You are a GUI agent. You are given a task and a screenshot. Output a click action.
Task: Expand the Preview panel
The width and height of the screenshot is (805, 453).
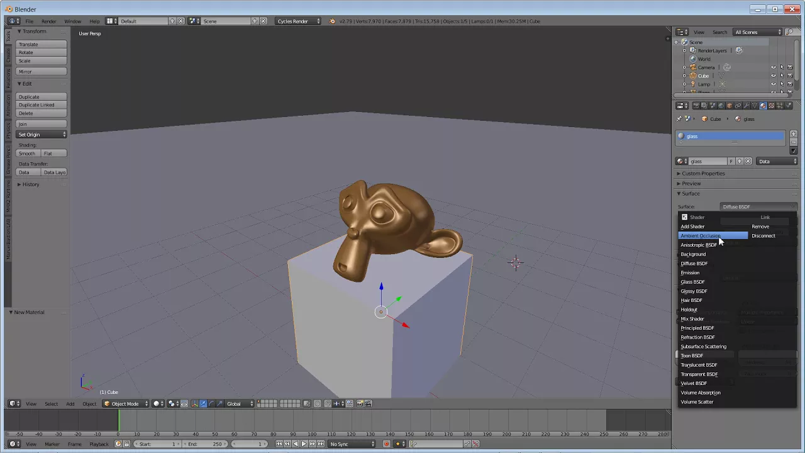pyautogui.click(x=691, y=183)
